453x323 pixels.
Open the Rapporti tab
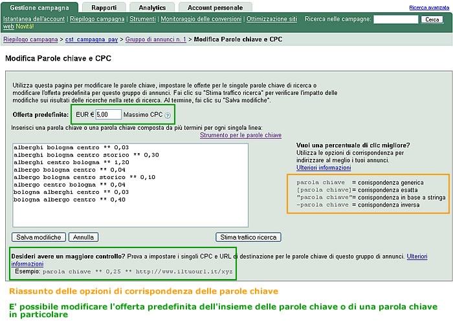click(104, 8)
